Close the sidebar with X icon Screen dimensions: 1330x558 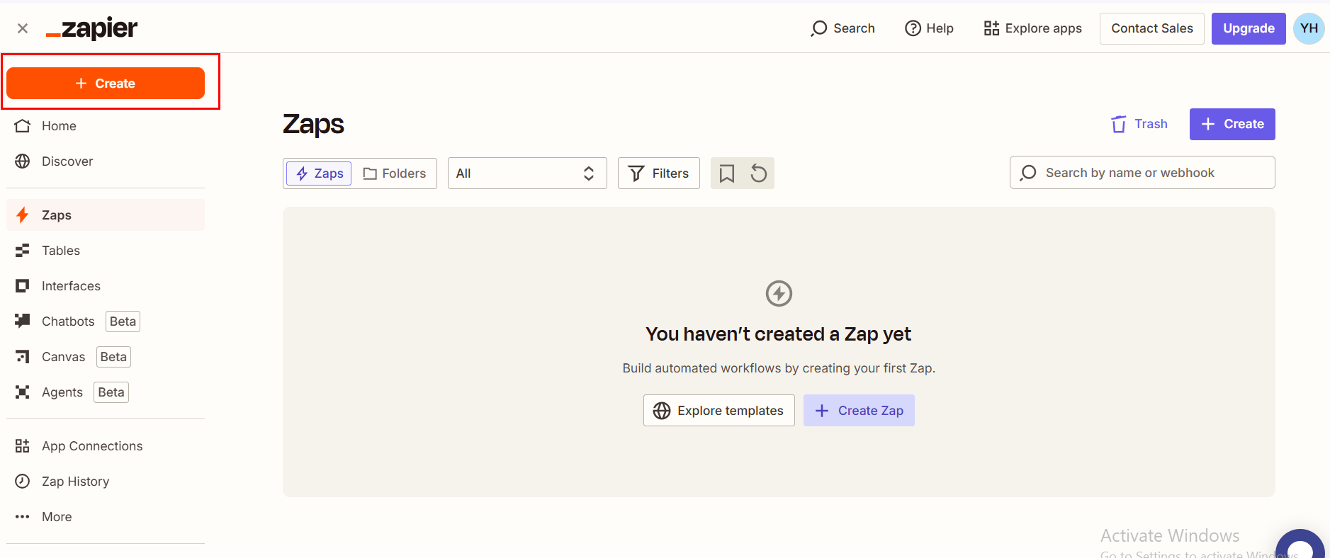point(23,28)
